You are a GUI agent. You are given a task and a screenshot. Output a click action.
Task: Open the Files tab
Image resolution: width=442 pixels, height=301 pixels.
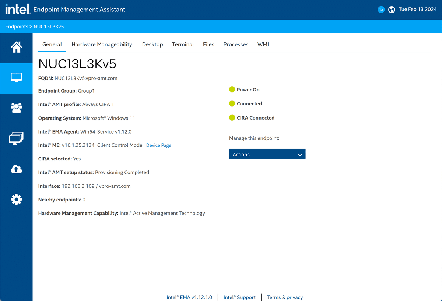[208, 44]
